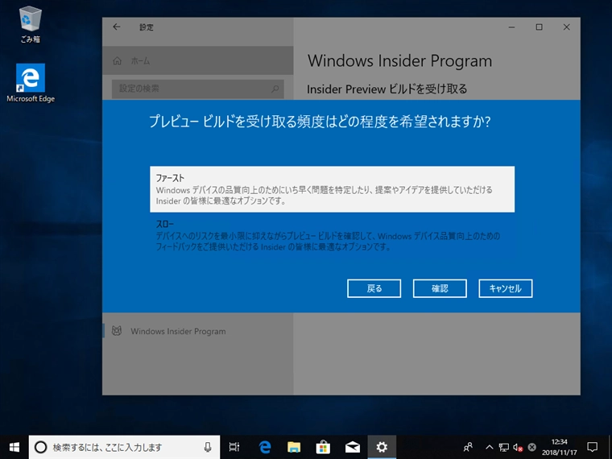Open clock showing 12:34 2018/11/17
The height and width of the screenshot is (459, 612).
(x=559, y=447)
